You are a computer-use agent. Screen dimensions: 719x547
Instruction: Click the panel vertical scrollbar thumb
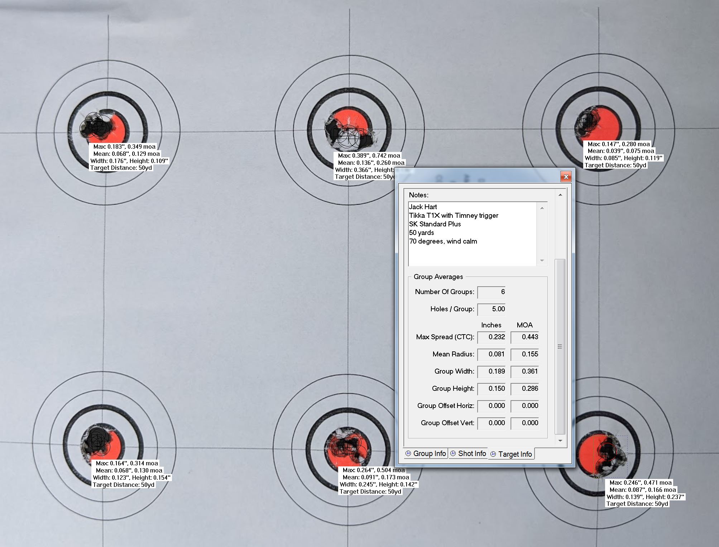tap(560, 346)
